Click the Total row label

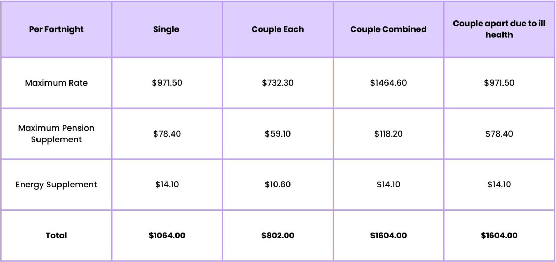(x=56, y=235)
